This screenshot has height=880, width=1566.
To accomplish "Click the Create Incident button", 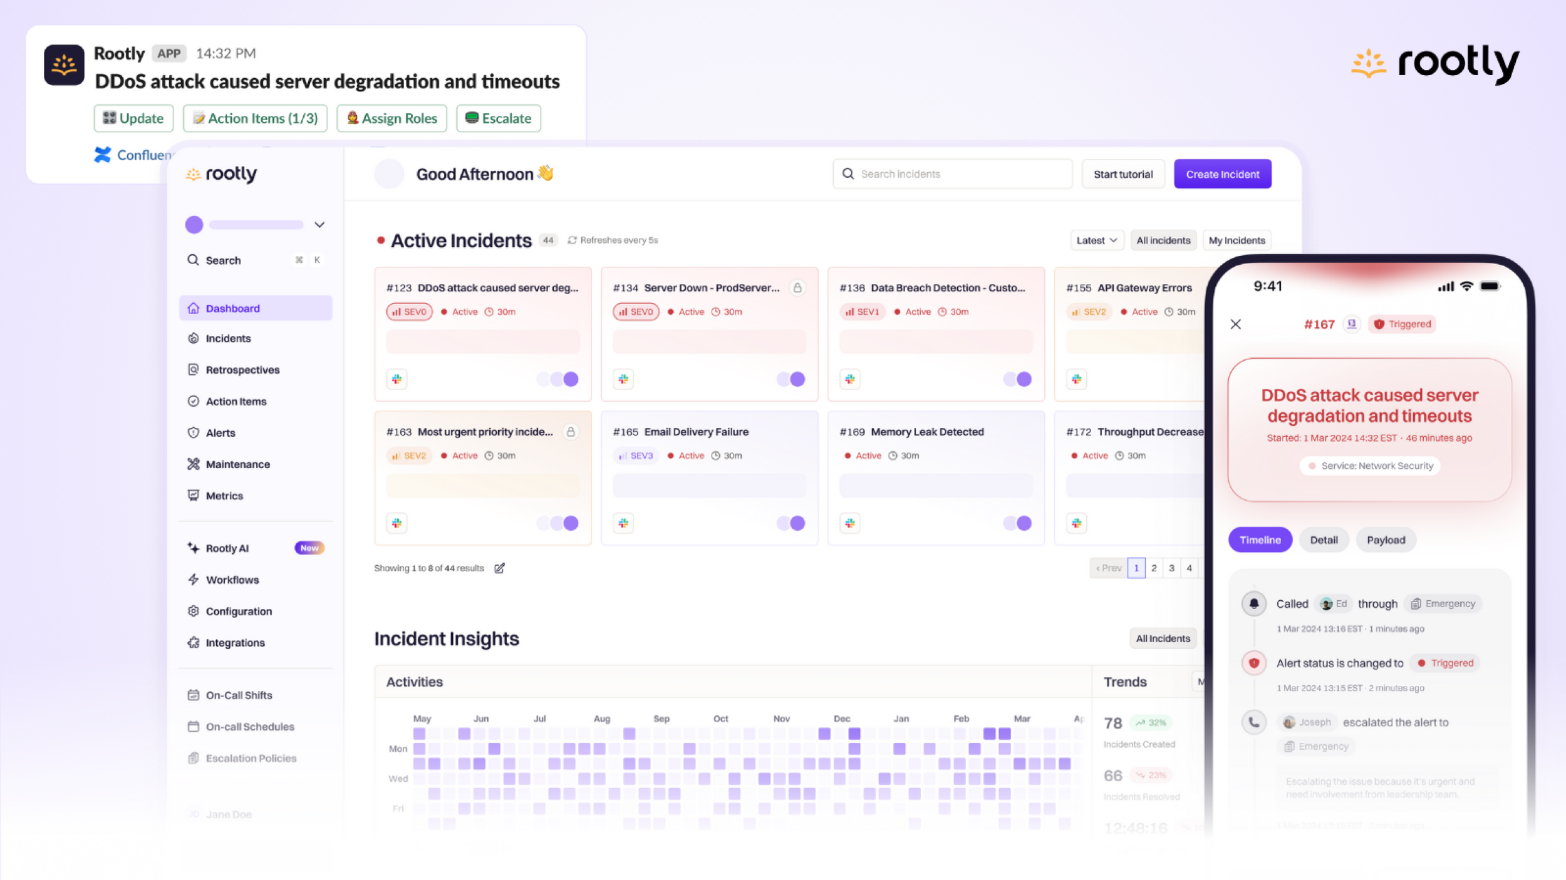I will tap(1222, 174).
